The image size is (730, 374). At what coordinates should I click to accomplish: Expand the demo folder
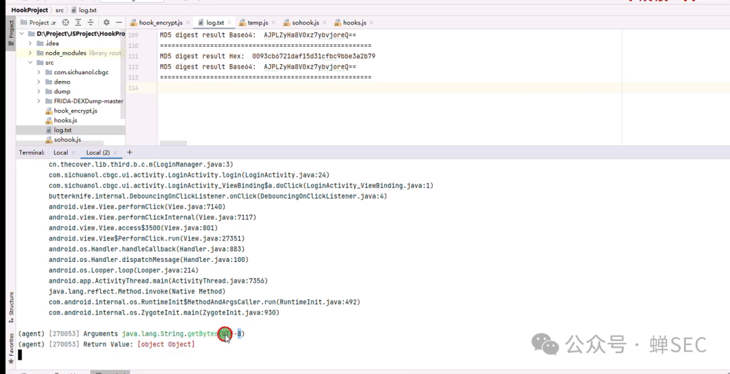coord(39,82)
